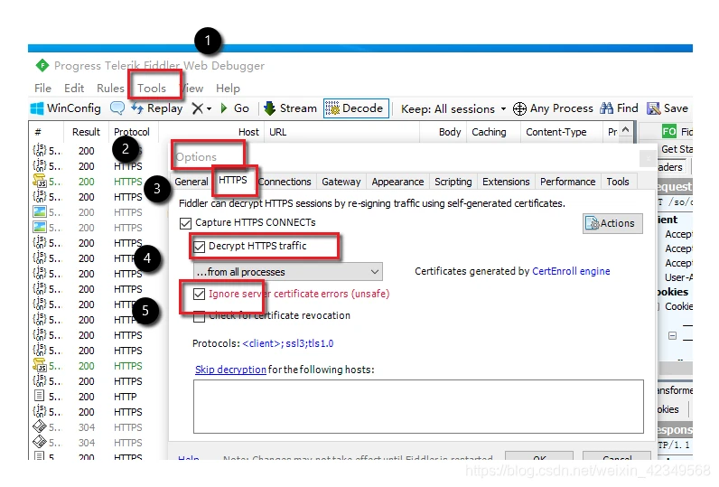This screenshot has height=487, width=719.
Task: Open the File menu
Action: pyautogui.click(x=42, y=88)
